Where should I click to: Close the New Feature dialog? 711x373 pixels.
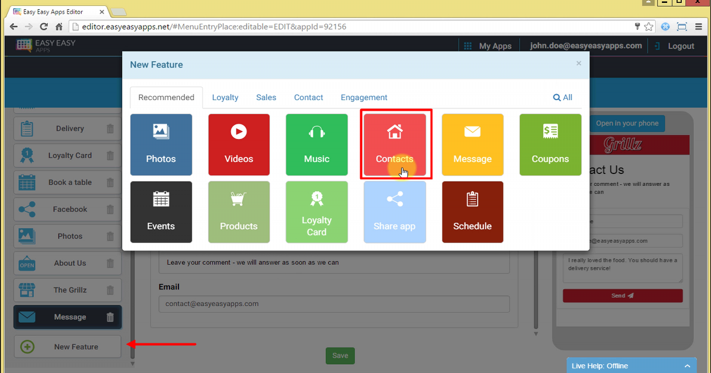click(579, 63)
